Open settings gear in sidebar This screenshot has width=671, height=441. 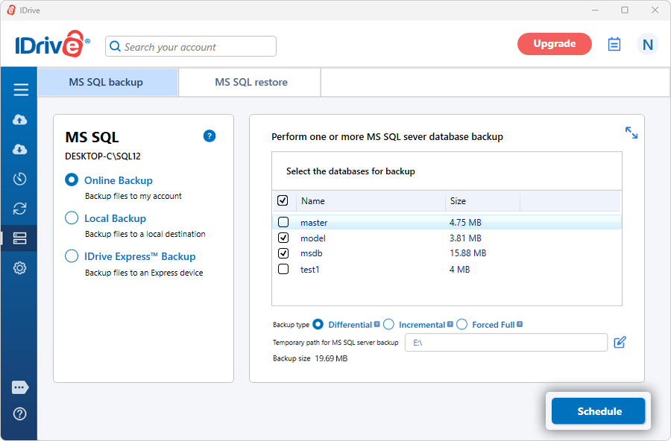point(19,267)
